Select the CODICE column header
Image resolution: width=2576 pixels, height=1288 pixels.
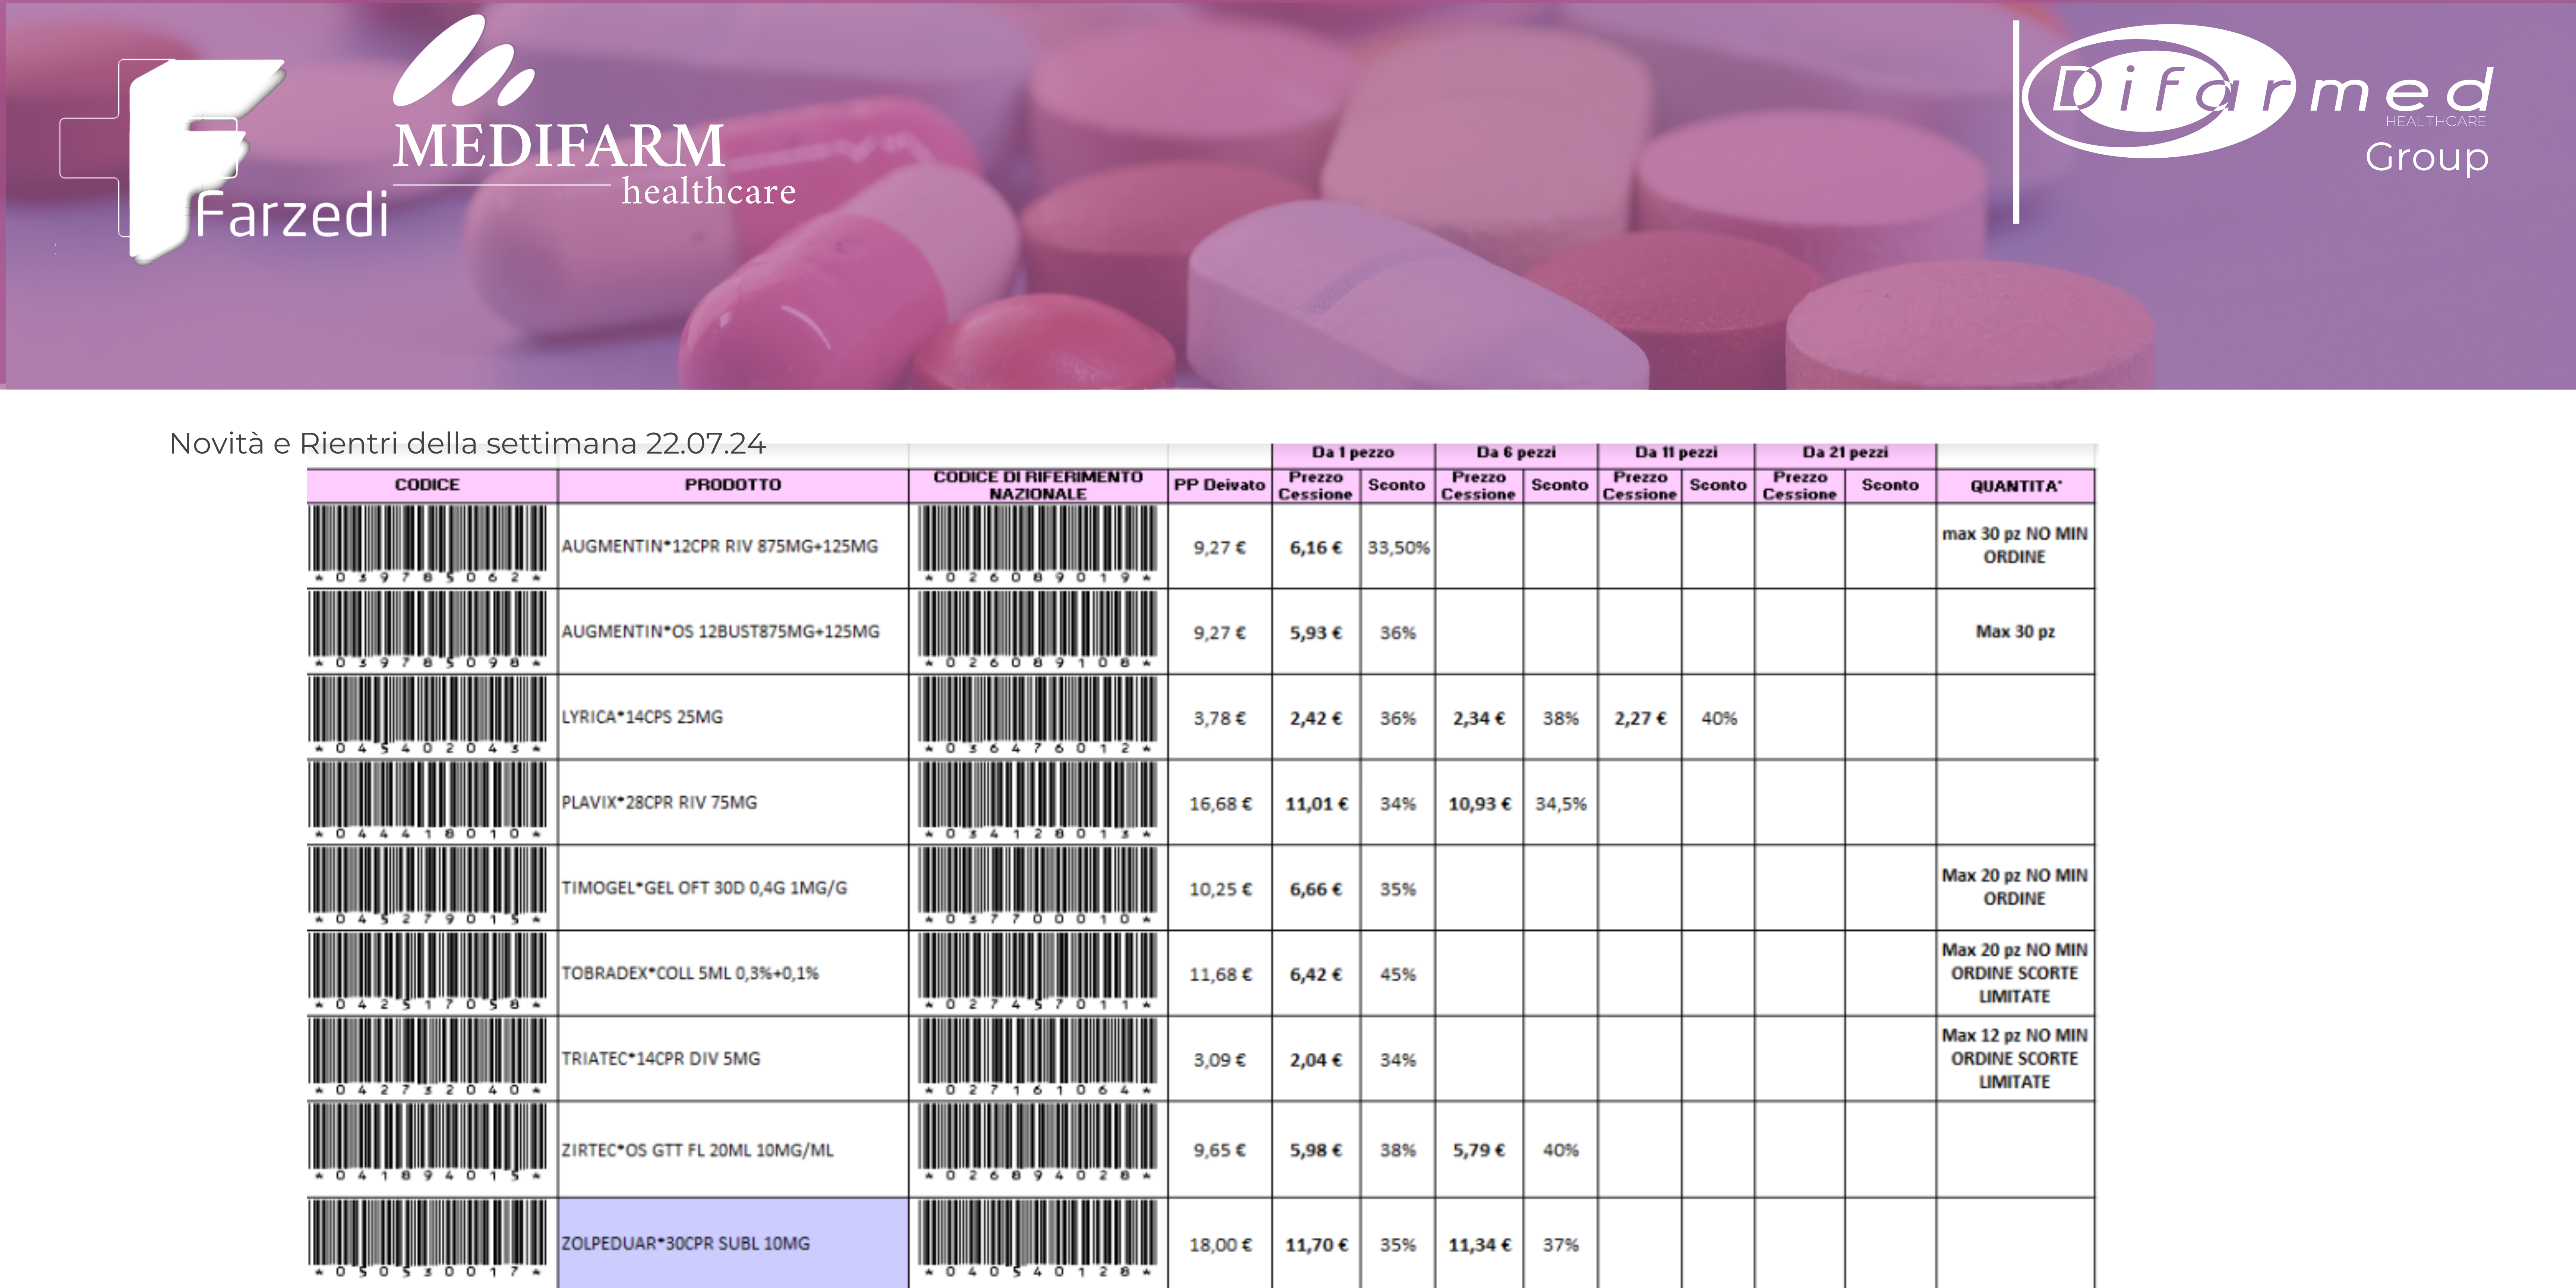(428, 485)
